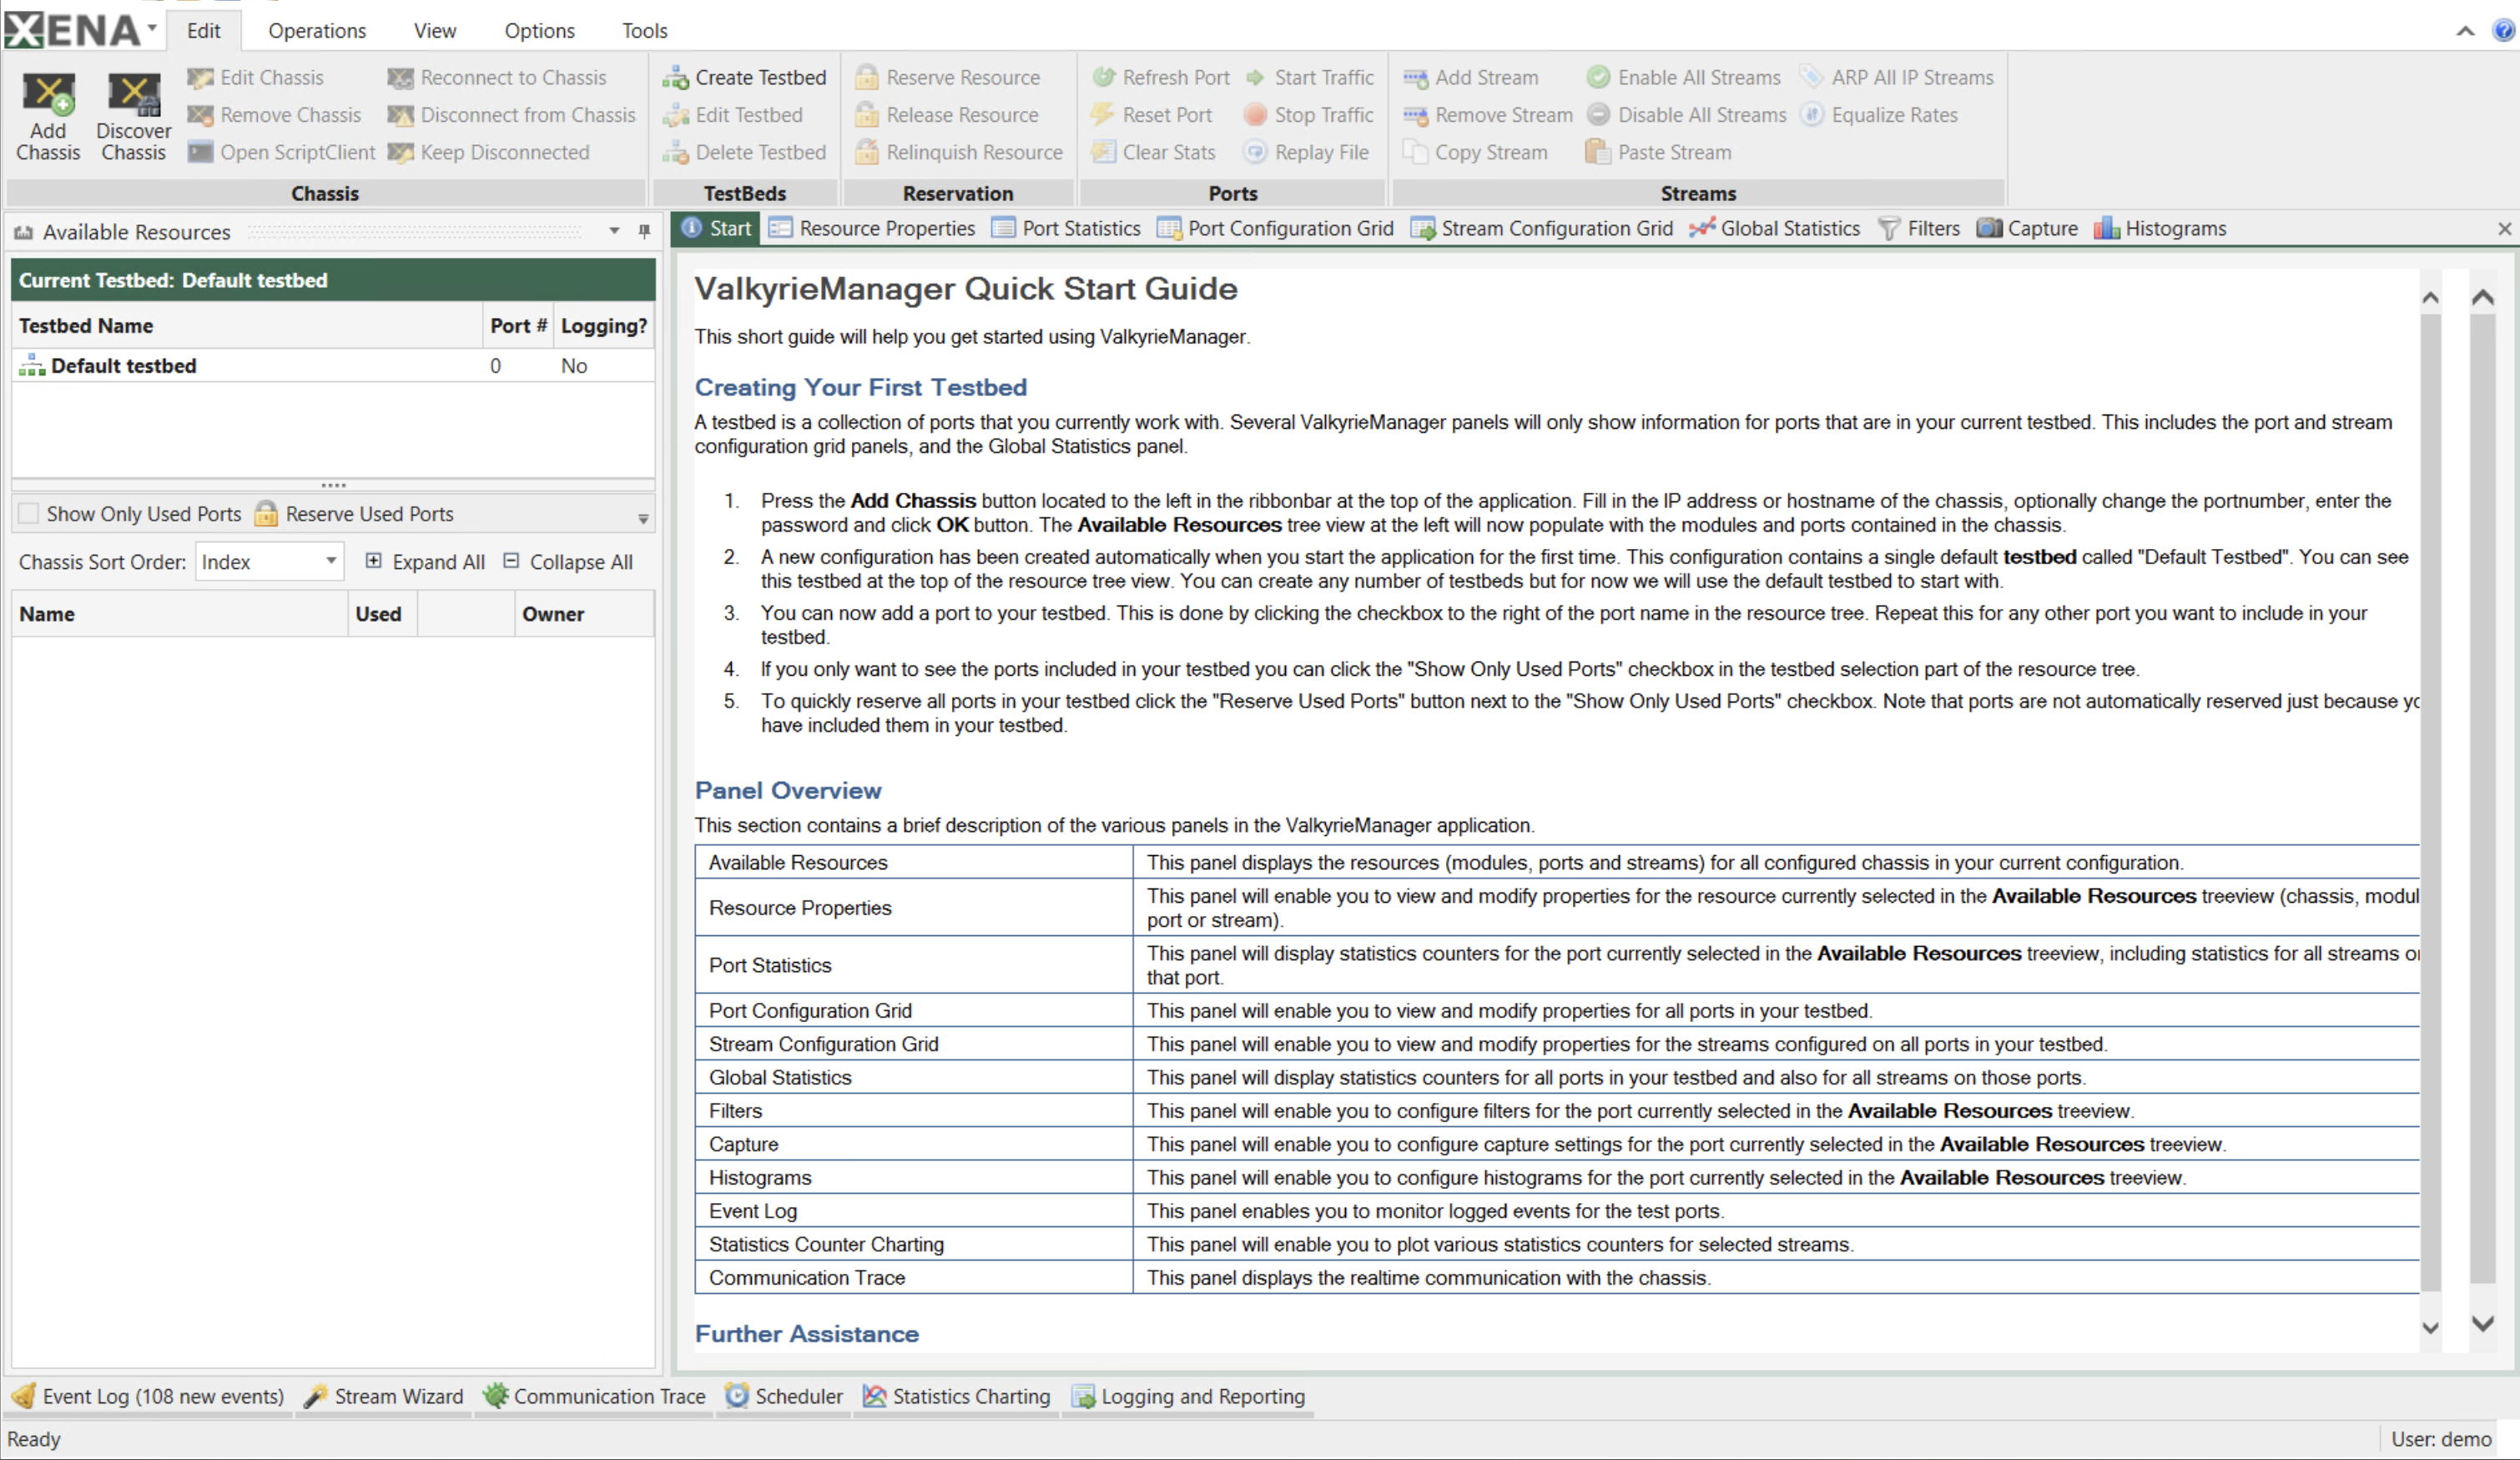The height and width of the screenshot is (1460, 2520).
Task: Open the Options ribbon tab
Action: 539,30
